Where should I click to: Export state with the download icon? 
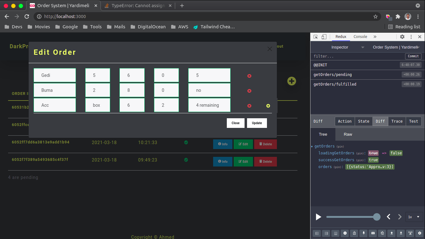pyautogui.click(x=401, y=233)
